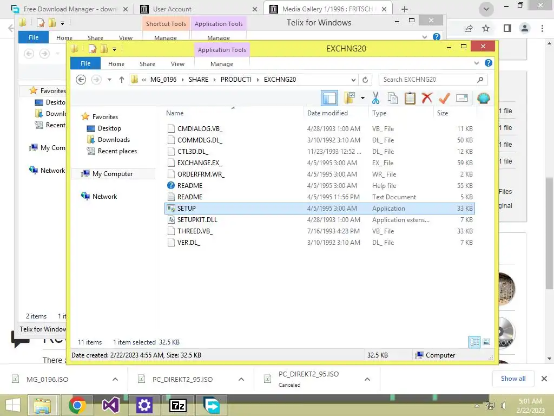Switch to Details view icon at bottom right
Image resolution: width=554 pixels, height=416 pixels.
474,342
